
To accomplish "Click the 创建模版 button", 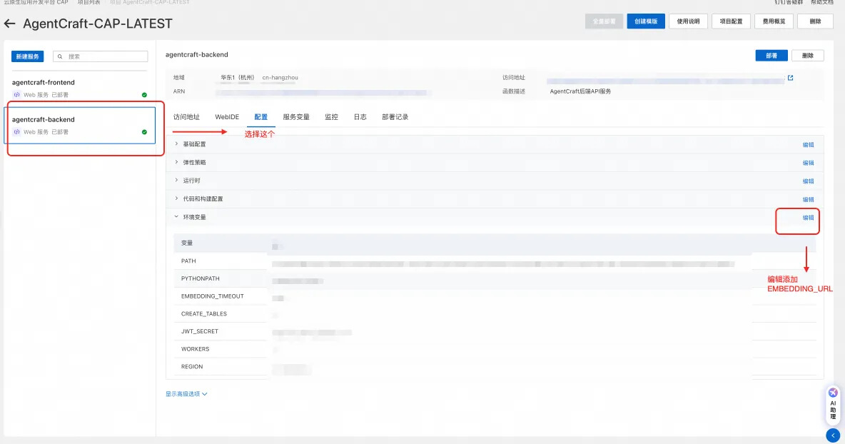I will pos(646,21).
